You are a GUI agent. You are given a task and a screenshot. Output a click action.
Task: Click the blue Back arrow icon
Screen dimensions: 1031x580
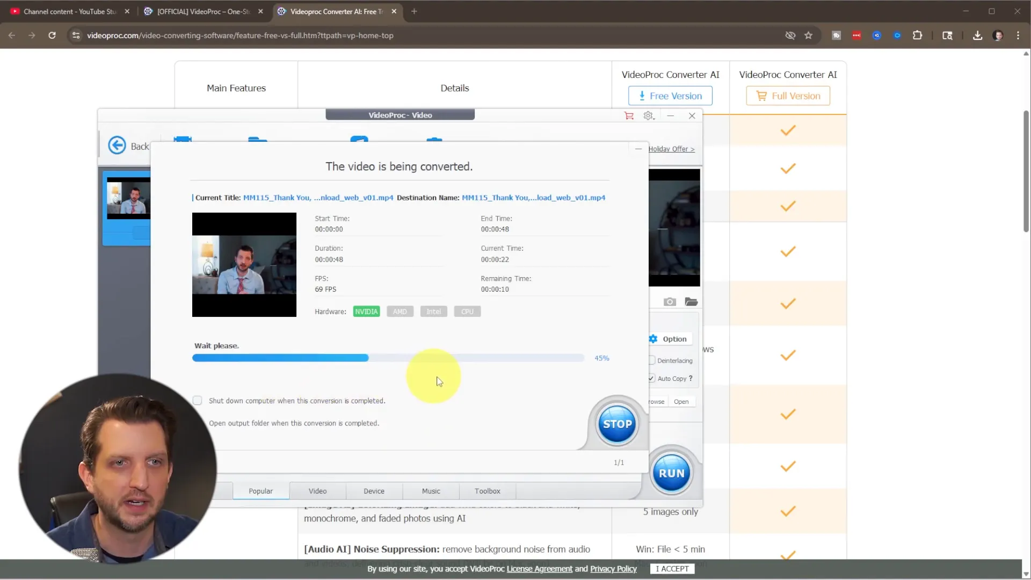117,146
